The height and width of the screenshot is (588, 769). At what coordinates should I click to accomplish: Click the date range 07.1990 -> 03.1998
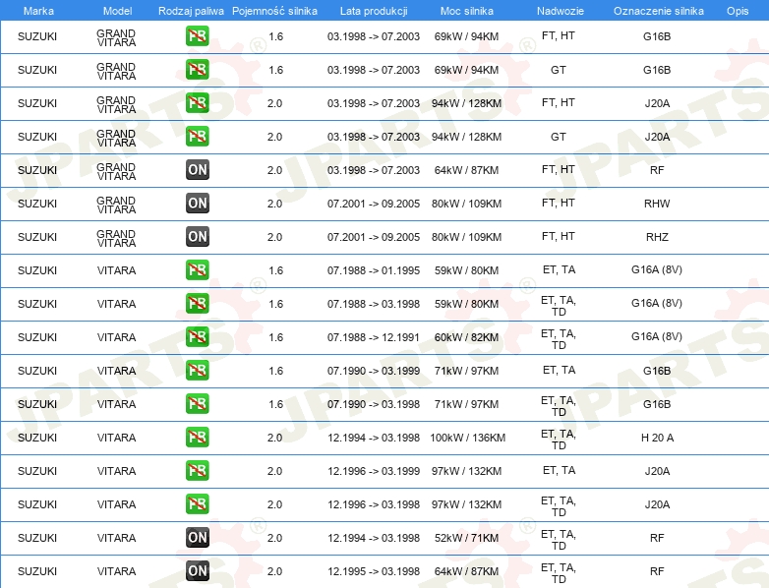coord(374,404)
